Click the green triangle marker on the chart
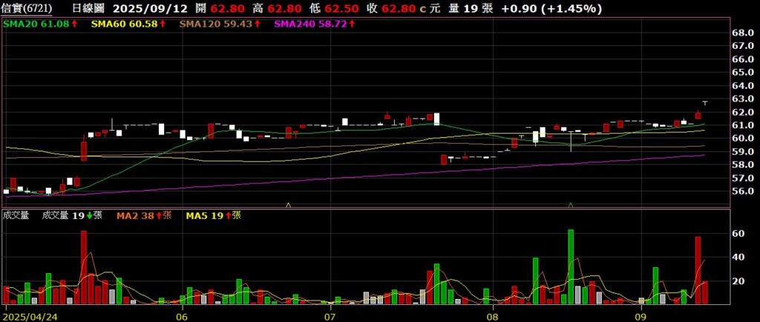Screen dimensions: 760x322 tap(570, 203)
